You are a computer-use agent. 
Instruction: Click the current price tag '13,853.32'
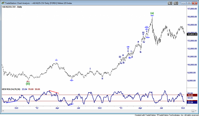[192, 34]
